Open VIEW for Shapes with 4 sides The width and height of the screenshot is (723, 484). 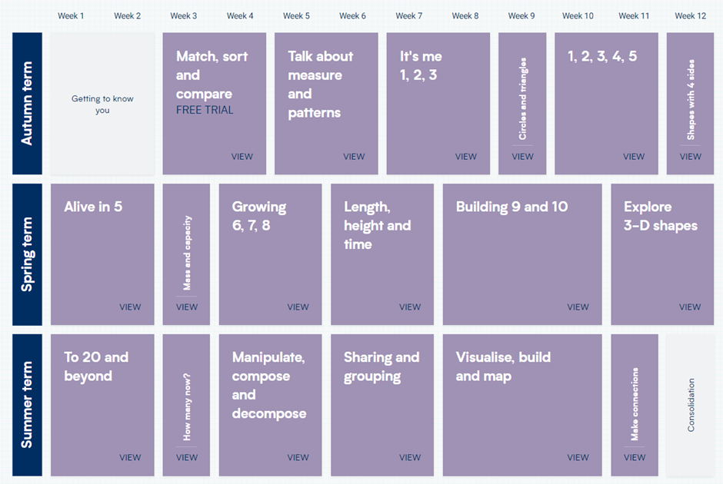click(690, 157)
